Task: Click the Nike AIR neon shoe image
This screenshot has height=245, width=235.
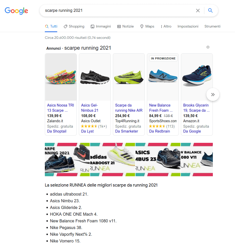Action: 129,77
